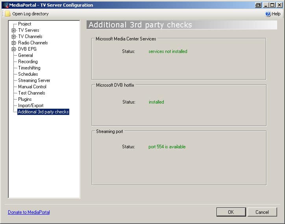Viewport: 285px width, 224px height.
Task: Select Manual Control in the sidebar
Action: click(32, 87)
